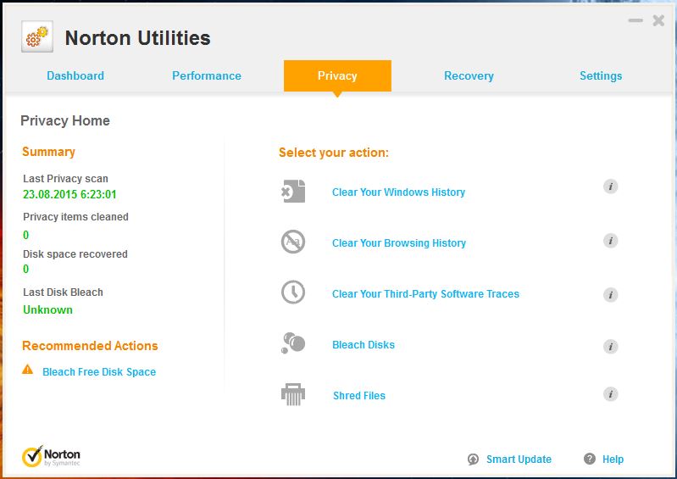Click the Norton Utilities title text
The height and width of the screenshot is (479, 677).
(138, 37)
